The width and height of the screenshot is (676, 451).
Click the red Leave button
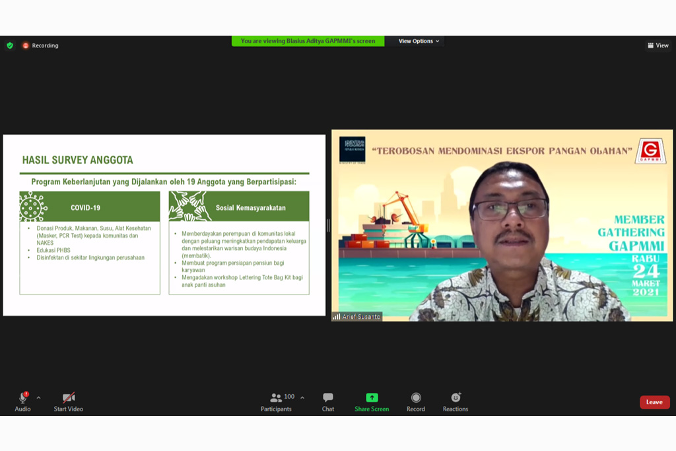click(x=654, y=402)
